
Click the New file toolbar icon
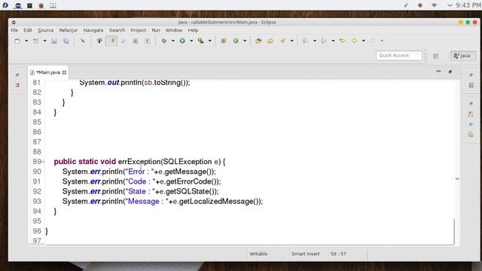17,41
